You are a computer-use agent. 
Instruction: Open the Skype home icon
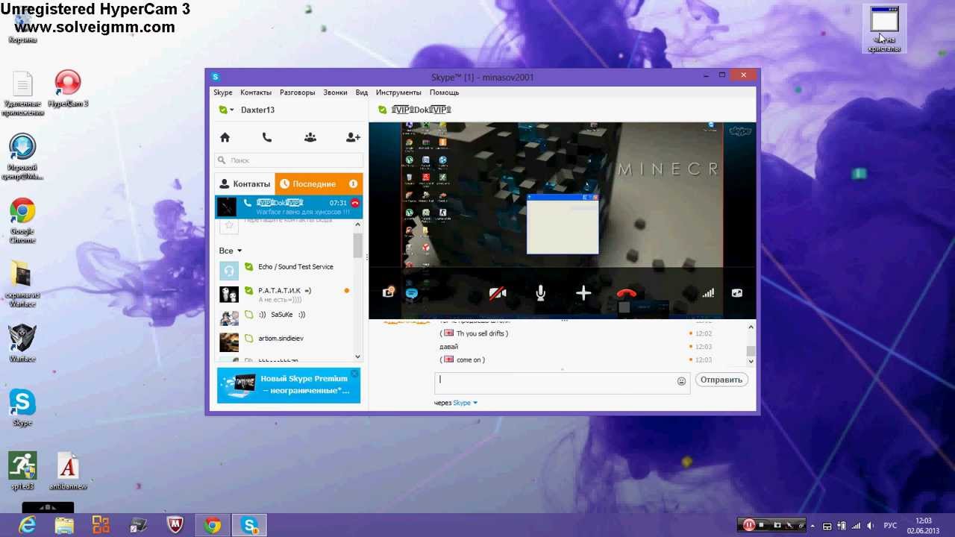[225, 137]
